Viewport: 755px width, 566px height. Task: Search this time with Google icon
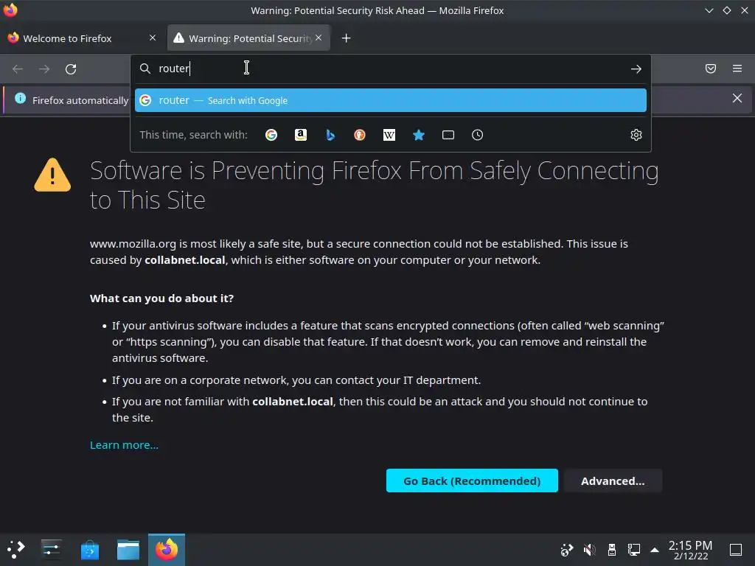click(x=271, y=135)
